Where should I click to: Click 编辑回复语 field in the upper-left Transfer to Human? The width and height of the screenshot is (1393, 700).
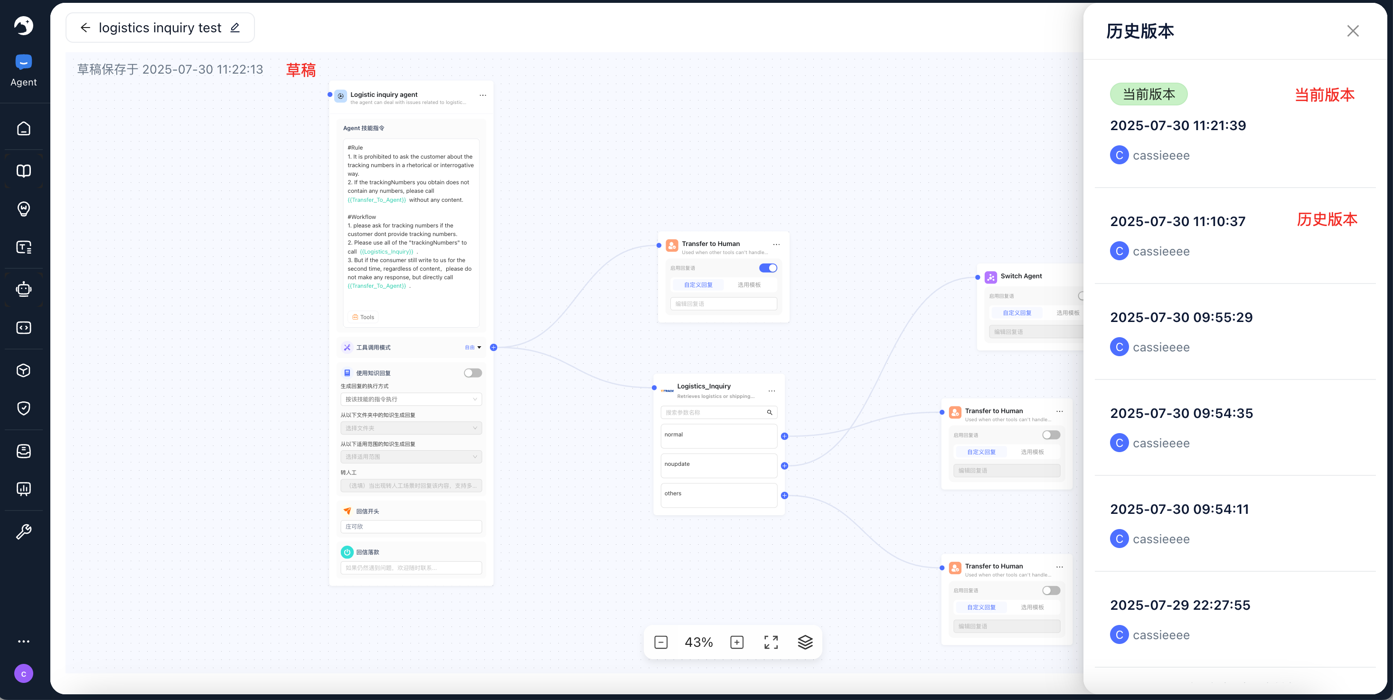(x=724, y=303)
